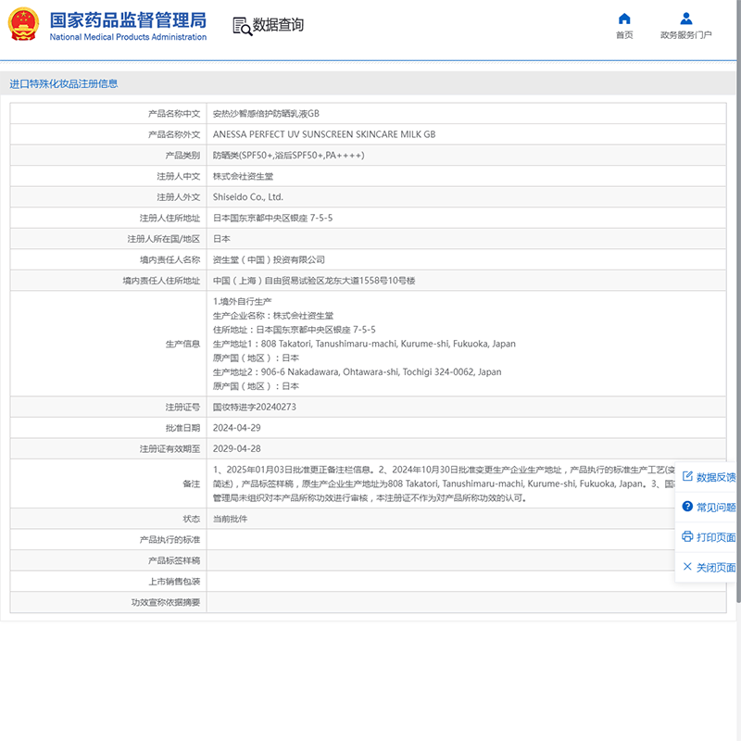
Task: Click the 功效宣称依据摘要 label
Action: tap(166, 602)
